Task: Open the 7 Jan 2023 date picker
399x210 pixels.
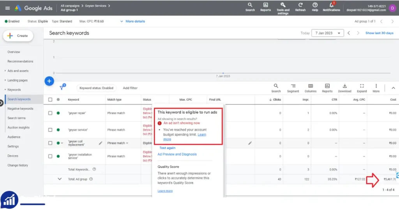Action: tap(327, 33)
